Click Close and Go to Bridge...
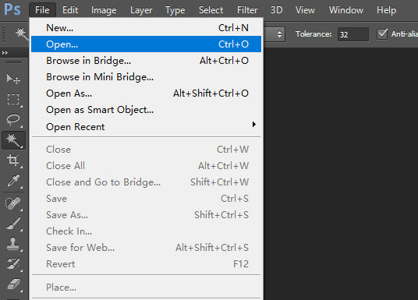The image size is (418, 300). 146,182
